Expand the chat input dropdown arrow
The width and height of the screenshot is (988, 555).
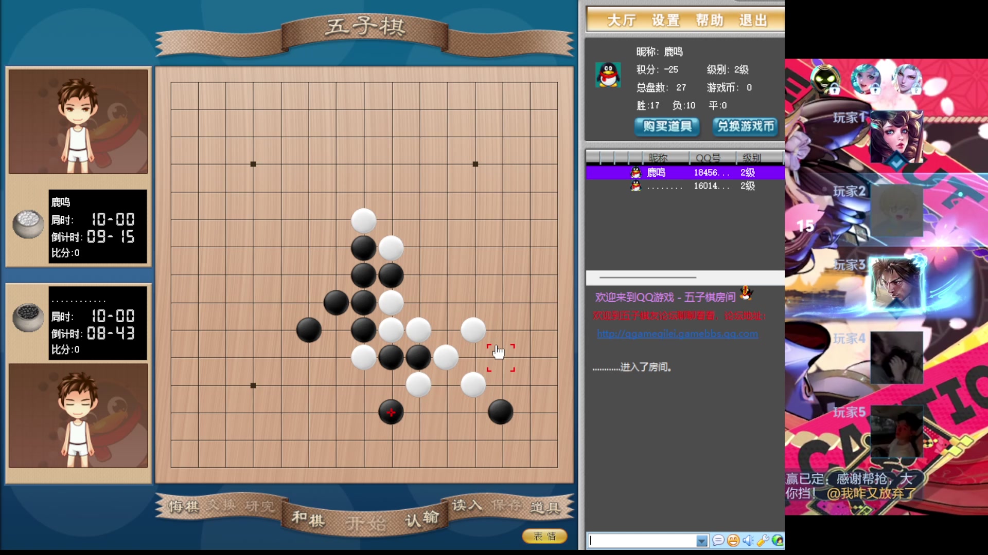702,541
